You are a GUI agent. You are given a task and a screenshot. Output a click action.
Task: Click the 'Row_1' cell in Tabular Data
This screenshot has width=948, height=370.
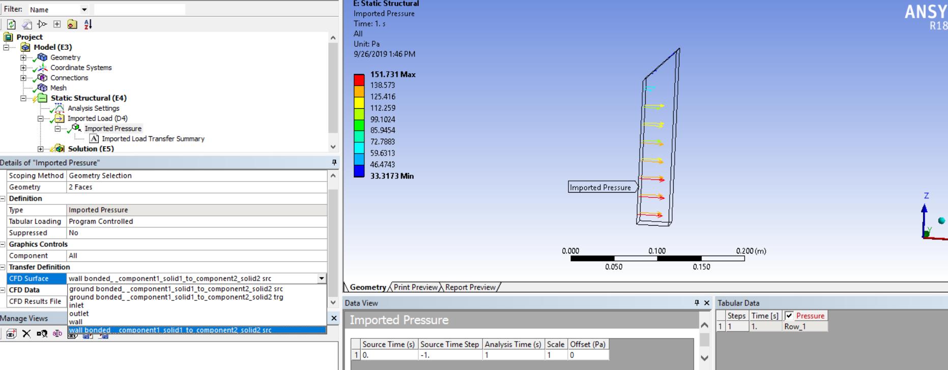pos(805,326)
